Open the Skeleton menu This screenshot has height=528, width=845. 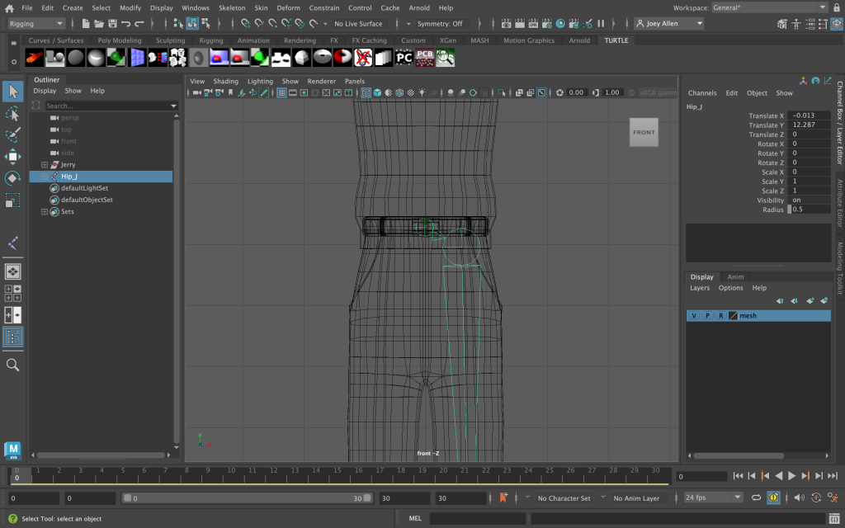[x=232, y=7]
